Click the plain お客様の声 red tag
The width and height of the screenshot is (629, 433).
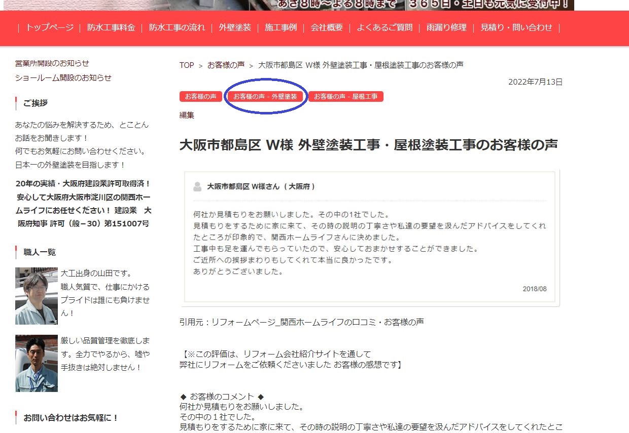201,96
